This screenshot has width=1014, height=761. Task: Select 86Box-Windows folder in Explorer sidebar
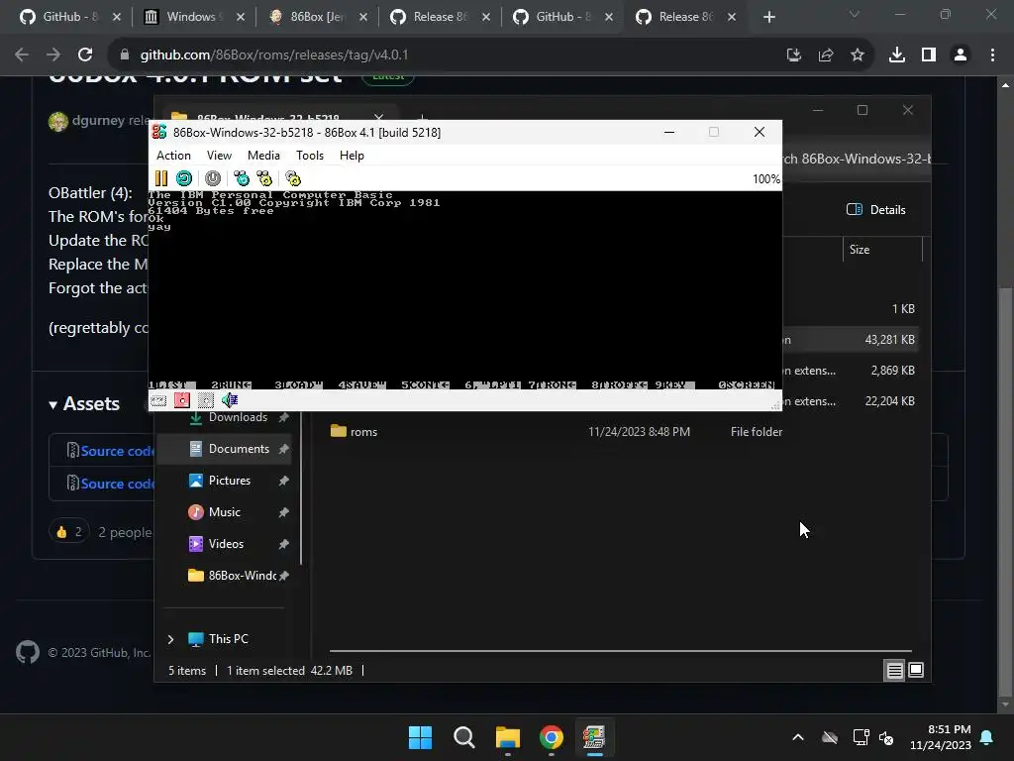point(242,576)
